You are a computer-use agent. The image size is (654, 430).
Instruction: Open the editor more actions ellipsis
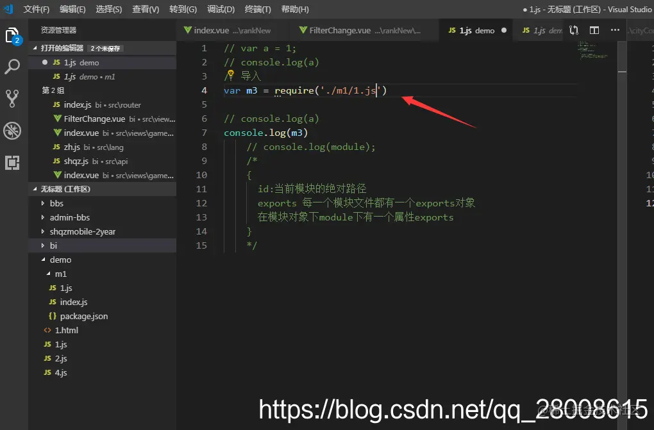tap(615, 30)
